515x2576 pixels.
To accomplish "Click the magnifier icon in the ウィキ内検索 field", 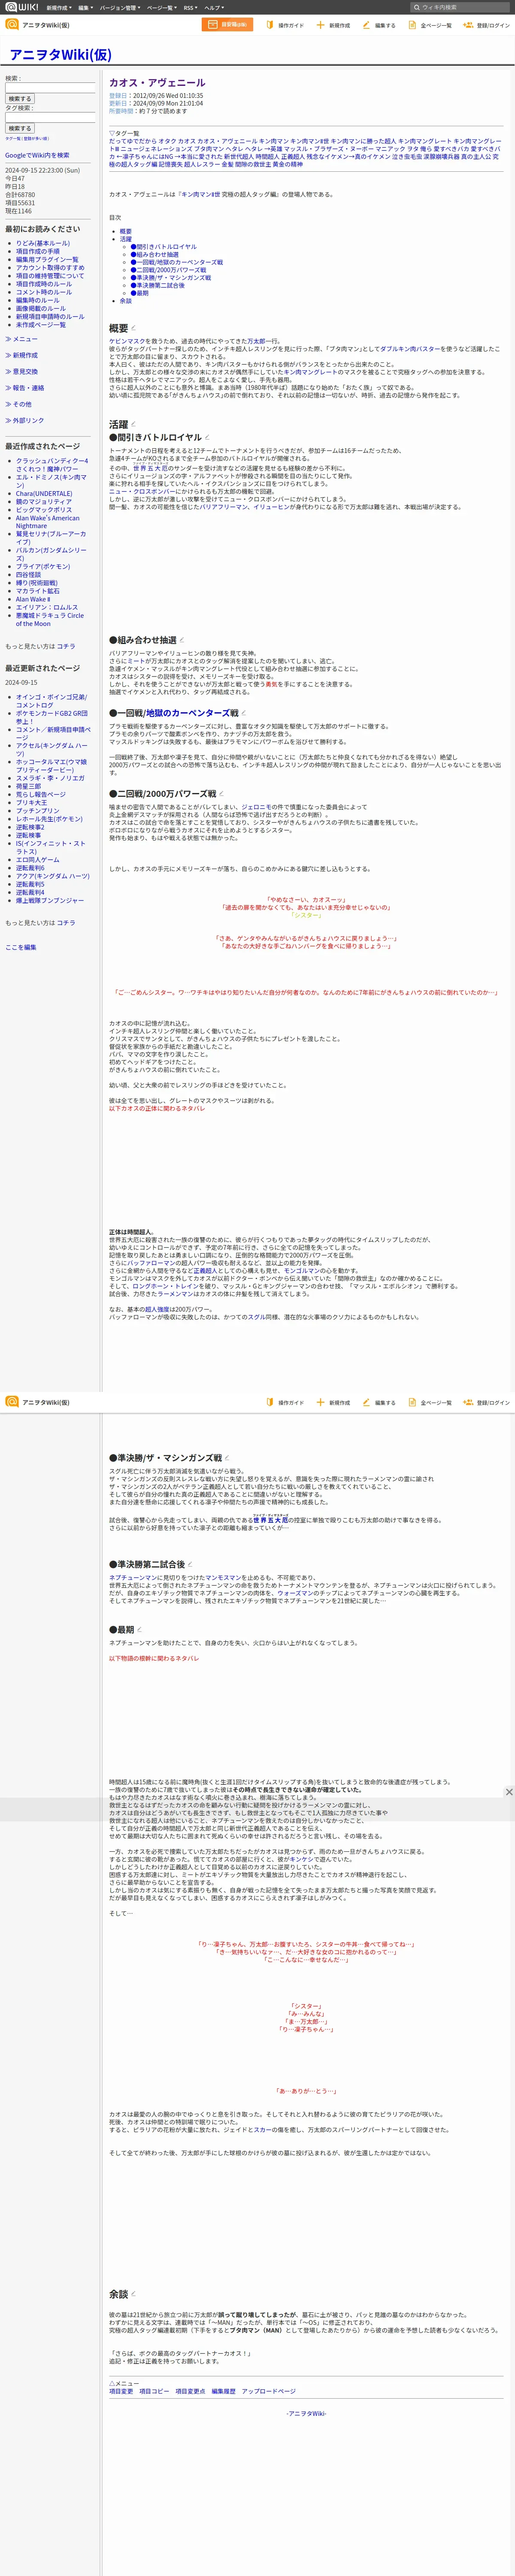I will (417, 7).
